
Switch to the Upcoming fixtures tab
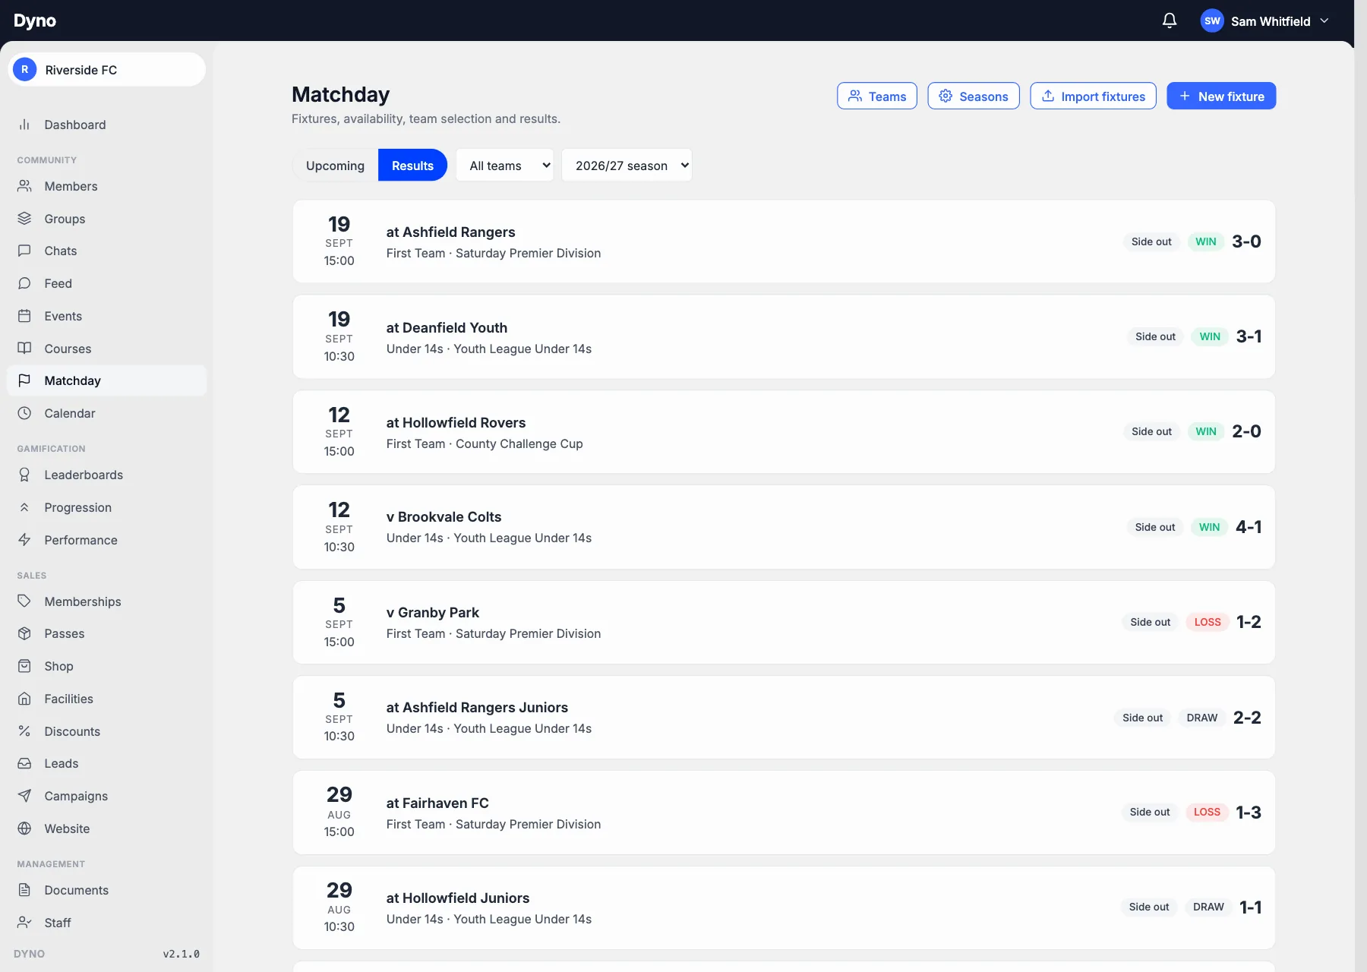click(x=335, y=166)
